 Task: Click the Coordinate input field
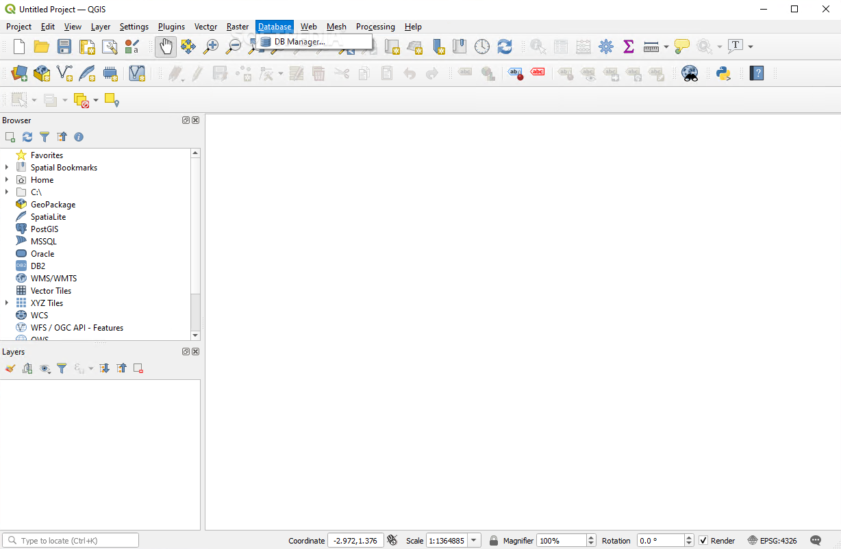coord(355,541)
